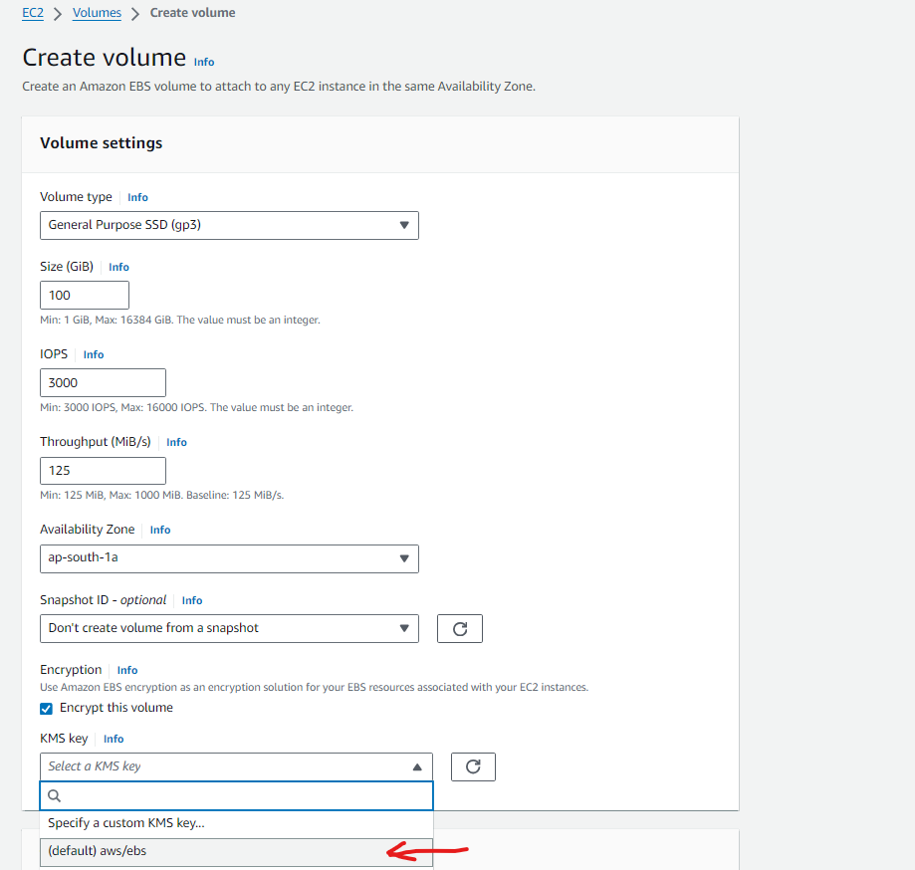915x870 pixels.
Task: Navigate to Volumes breadcrumb link
Action: coord(97,13)
